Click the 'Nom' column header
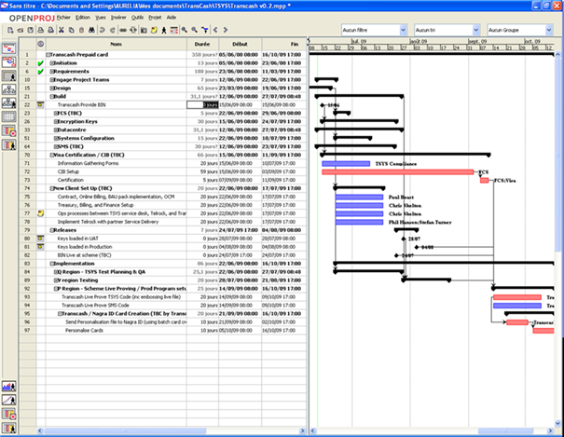This screenshot has width=564, height=437. (116, 44)
